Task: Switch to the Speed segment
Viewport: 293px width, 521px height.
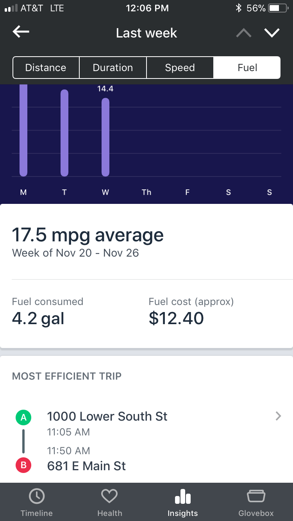Action: [x=180, y=68]
